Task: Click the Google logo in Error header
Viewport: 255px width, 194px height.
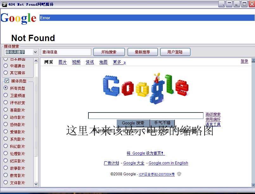Action: (x=18, y=18)
